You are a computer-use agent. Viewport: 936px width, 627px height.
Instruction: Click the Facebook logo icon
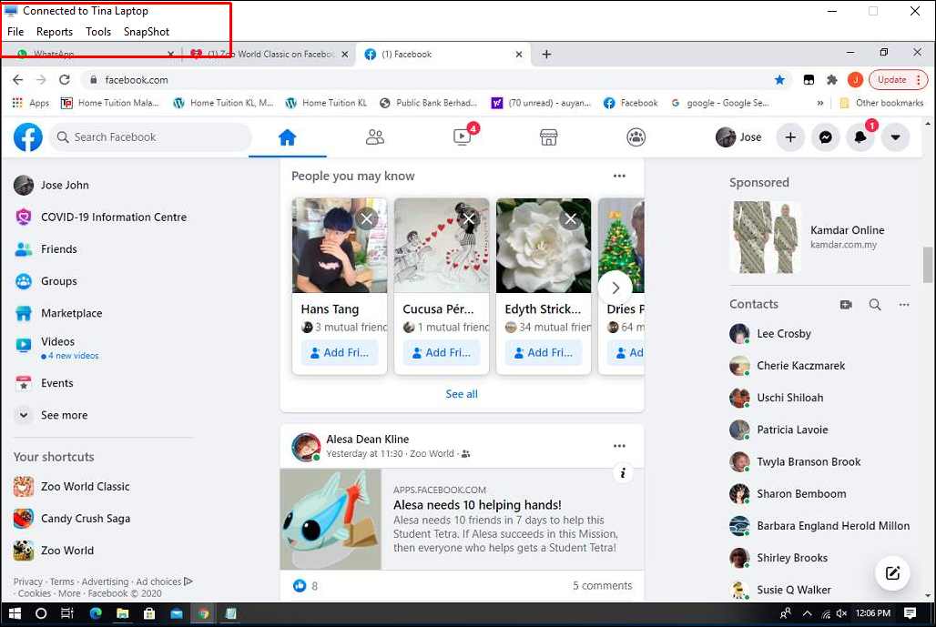coord(27,137)
